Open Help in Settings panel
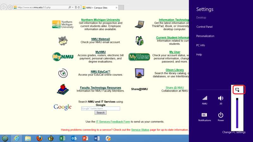This screenshot has height=142, width=253. 199,55
